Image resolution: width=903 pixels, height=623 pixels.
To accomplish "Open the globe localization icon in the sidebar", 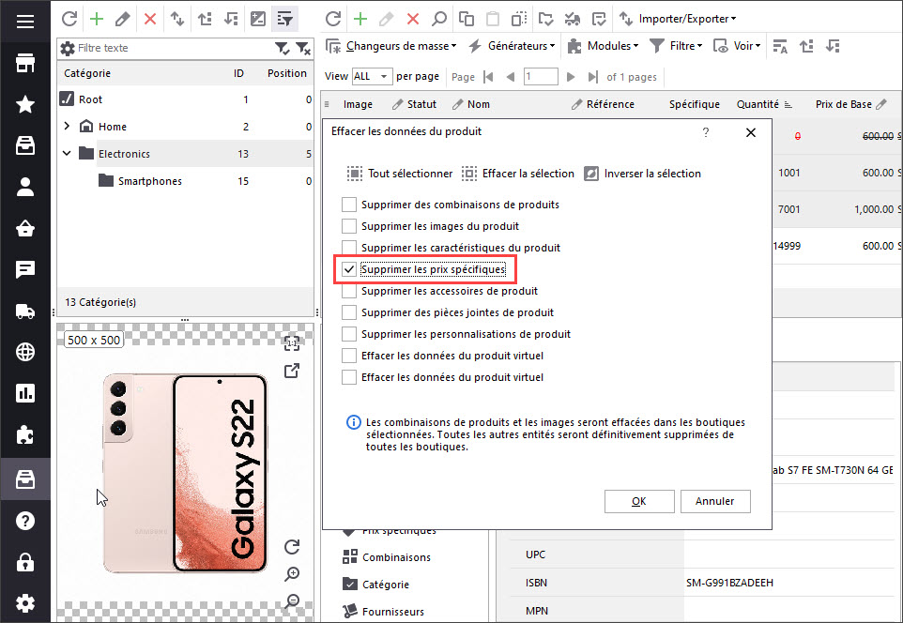I will pyautogui.click(x=24, y=352).
